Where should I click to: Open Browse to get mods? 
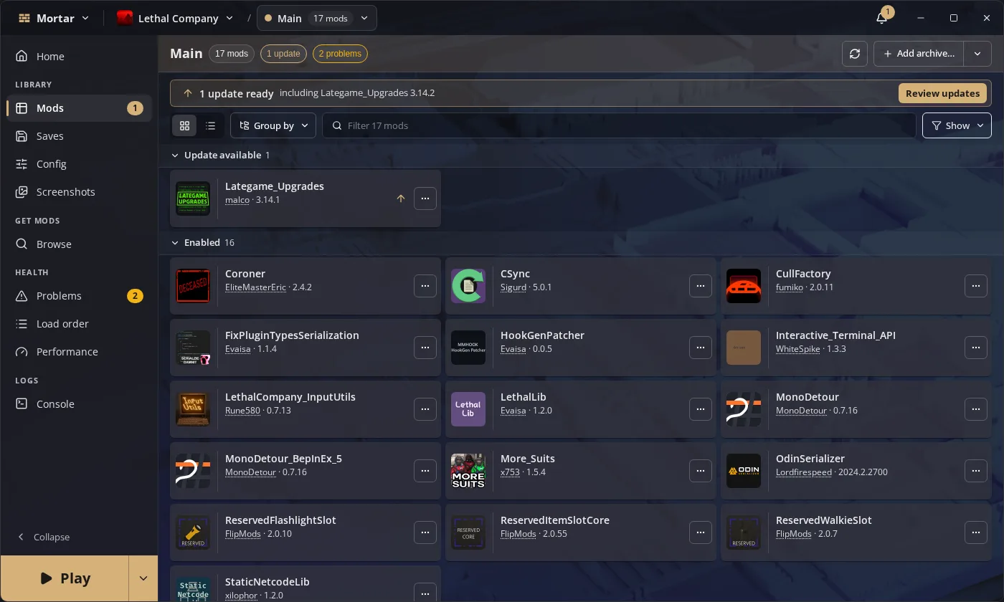(79, 244)
